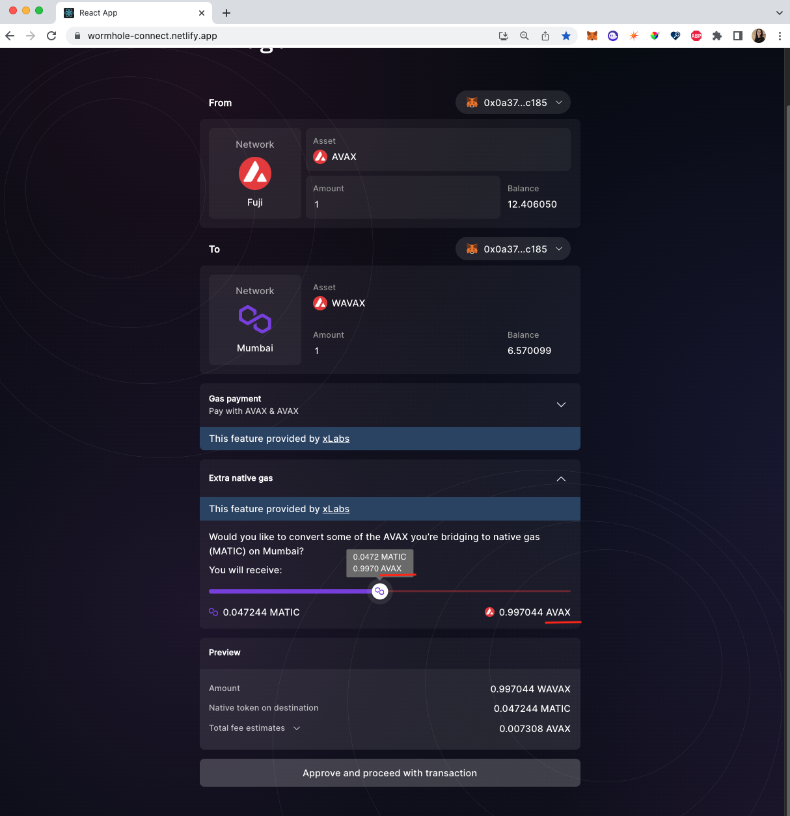Image resolution: width=790 pixels, height=816 pixels.
Task: Collapse the Extra native gas section
Action: [561, 478]
